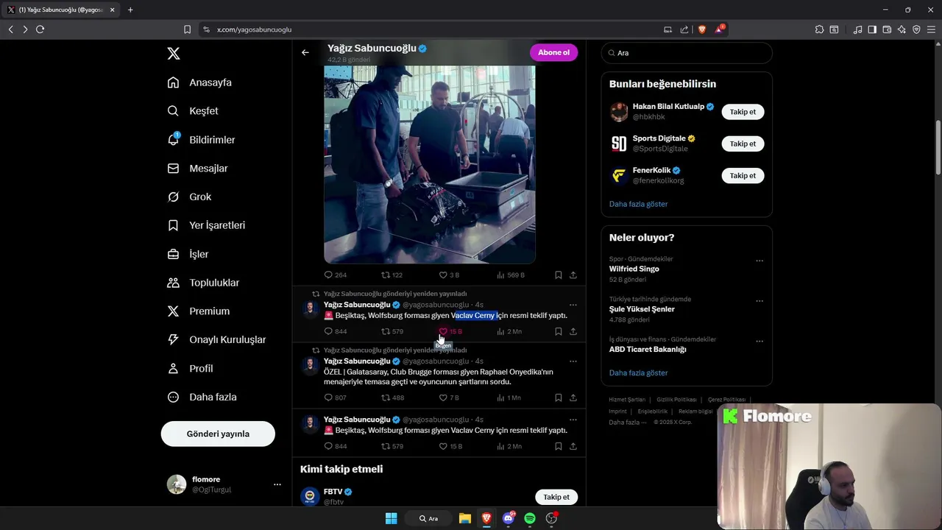Follow FBTV account
Screen dimensions: 942x530
(556, 497)
